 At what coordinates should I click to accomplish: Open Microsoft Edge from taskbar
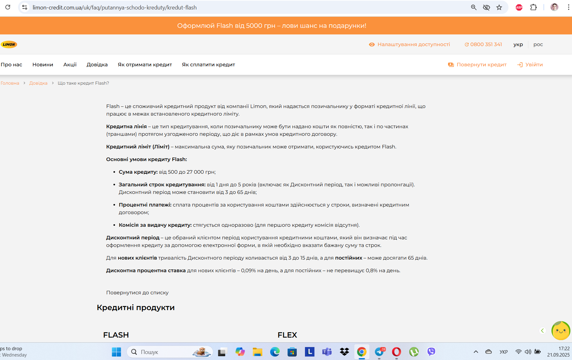click(x=275, y=352)
